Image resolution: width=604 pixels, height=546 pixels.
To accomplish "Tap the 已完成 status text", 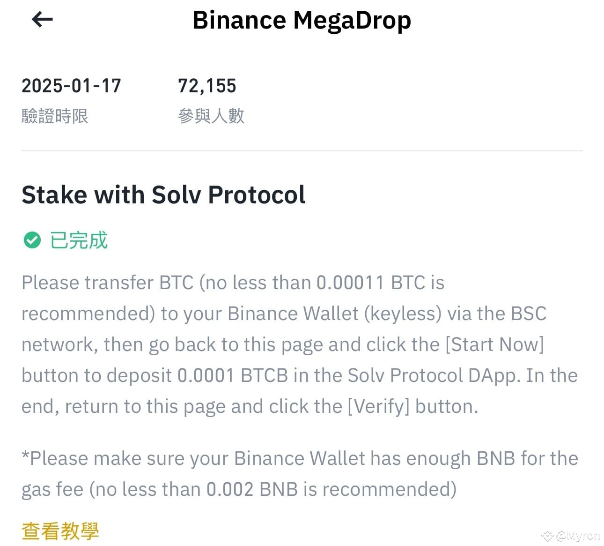I will coord(79,240).
